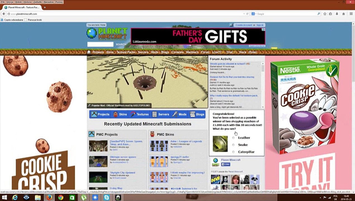Expand the address bar history dropdown arrow
This screenshot has width=355, height=201.
coord(244,14)
